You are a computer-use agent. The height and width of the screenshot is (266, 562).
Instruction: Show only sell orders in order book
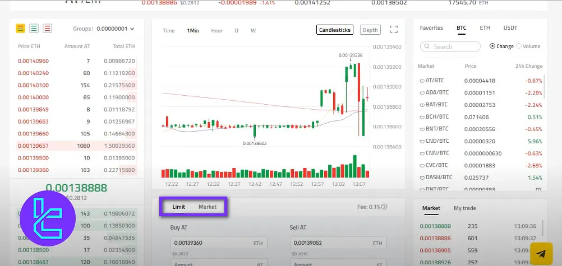pos(47,29)
